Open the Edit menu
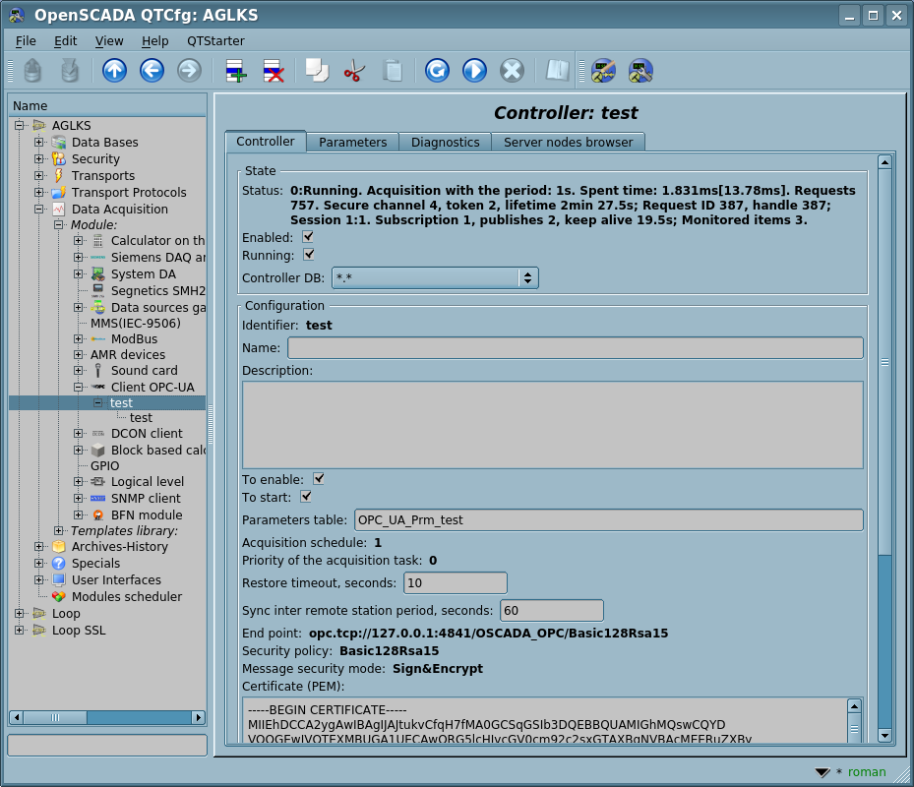Image resolution: width=914 pixels, height=787 pixels. (65, 40)
